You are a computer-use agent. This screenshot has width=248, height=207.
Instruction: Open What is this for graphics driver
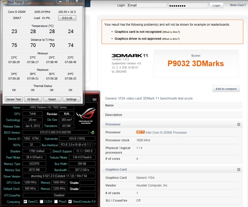coord(171,39)
